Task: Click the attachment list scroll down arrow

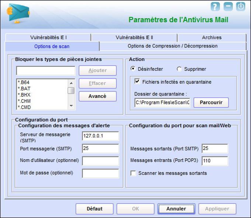Action: click(x=71, y=106)
